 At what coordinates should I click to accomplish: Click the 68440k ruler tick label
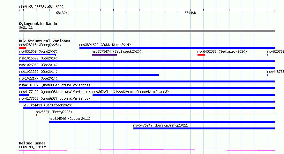coord(190,13)
